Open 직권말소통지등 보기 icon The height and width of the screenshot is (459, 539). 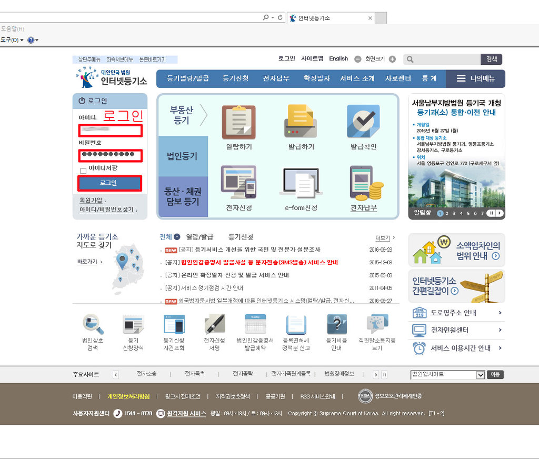[x=377, y=324]
